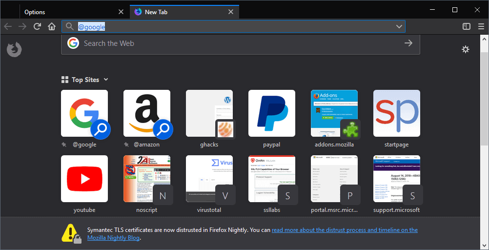The image size is (489, 250).
Task: Click the pin icon beside @google
Action: click(x=64, y=145)
